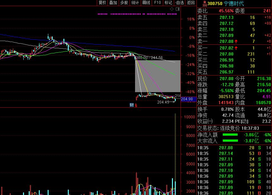Click 涨跌 value -12.20
Viewport: 272px width, 195px height.
(x=227, y=85)
